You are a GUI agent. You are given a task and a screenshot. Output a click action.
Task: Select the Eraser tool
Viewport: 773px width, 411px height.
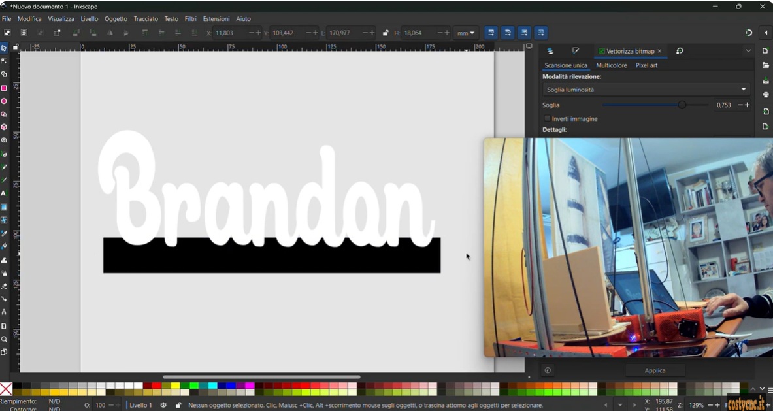coord(4,286)
